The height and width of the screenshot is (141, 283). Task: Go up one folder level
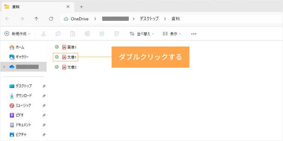click(37, 19)
